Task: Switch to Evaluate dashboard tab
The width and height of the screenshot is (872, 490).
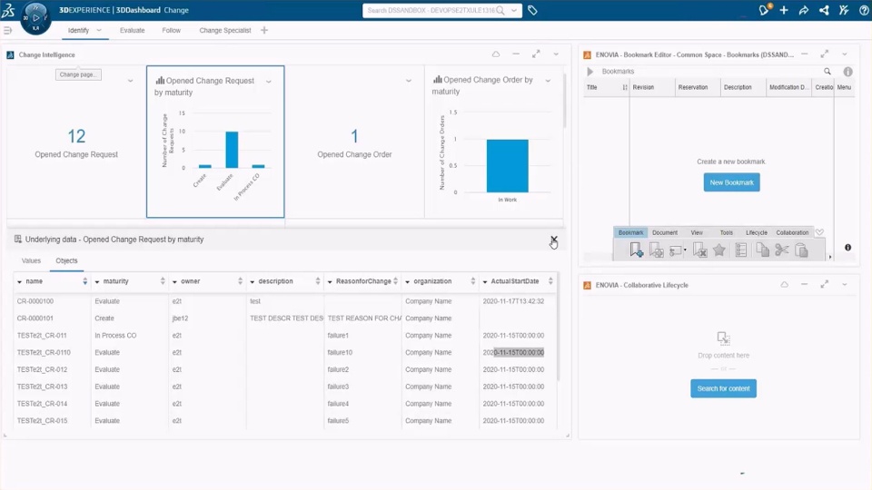Action: 133,30
